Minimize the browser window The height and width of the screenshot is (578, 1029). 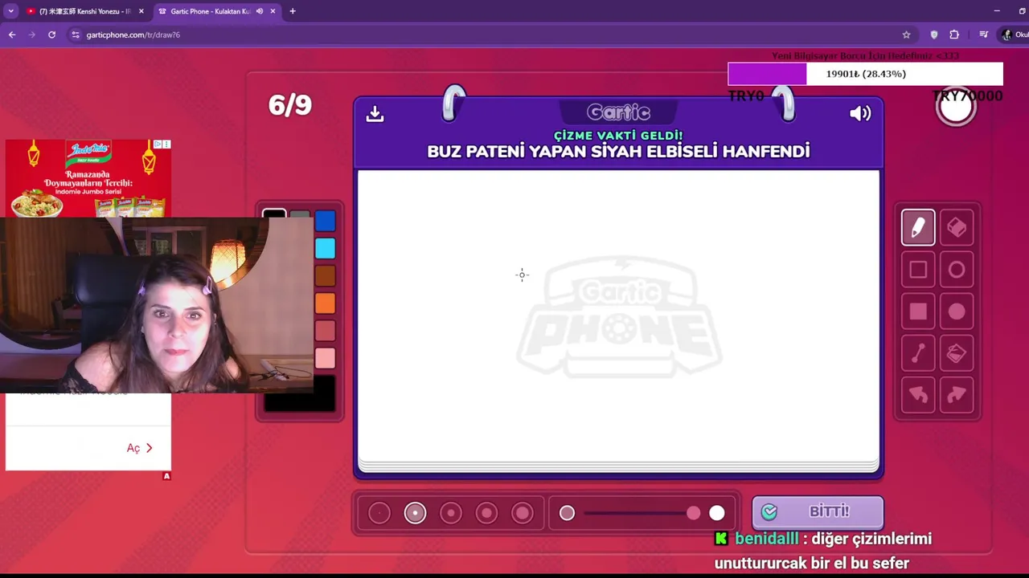[x=997, y=11]
